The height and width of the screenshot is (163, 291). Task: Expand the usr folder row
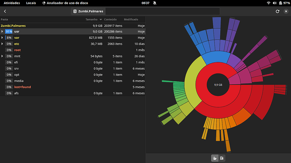pyautogui.click(x=2, y=32)
